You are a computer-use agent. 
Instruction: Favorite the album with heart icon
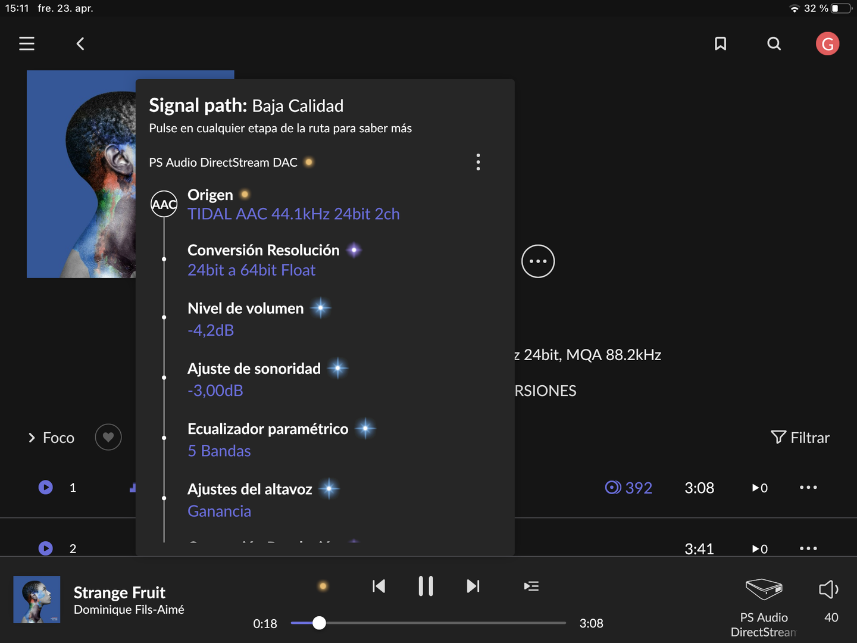point(108,438)
